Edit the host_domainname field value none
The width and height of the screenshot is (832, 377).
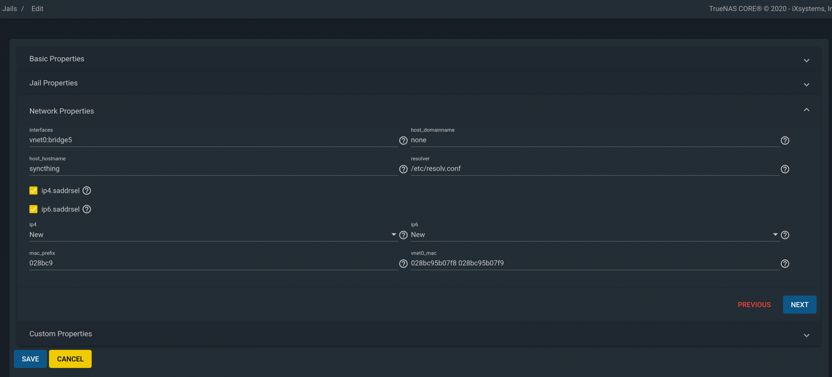click(595, 140)
